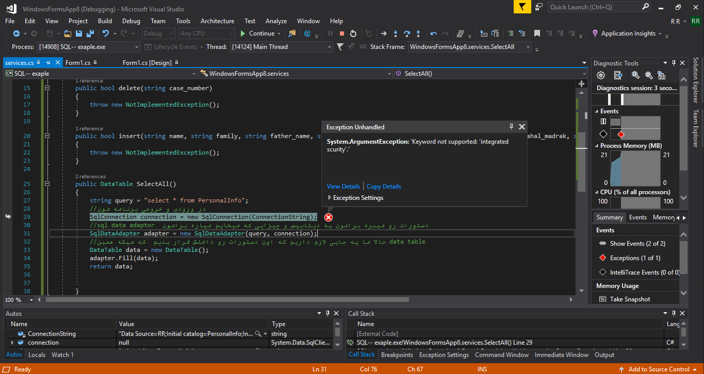This screenshot has height=374, width=704.
Task: Collapse the SelectAll method outline box
Action: coord(47,184)
